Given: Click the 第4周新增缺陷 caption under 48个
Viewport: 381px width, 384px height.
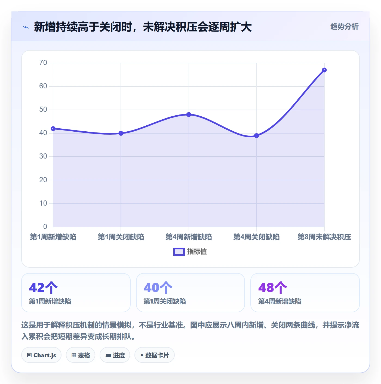Looking at the screenshot, I should pos(280,301).
